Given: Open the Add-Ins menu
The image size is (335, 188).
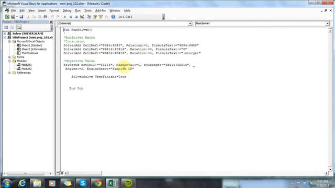Looking at the screenshot, I should 100,10.
